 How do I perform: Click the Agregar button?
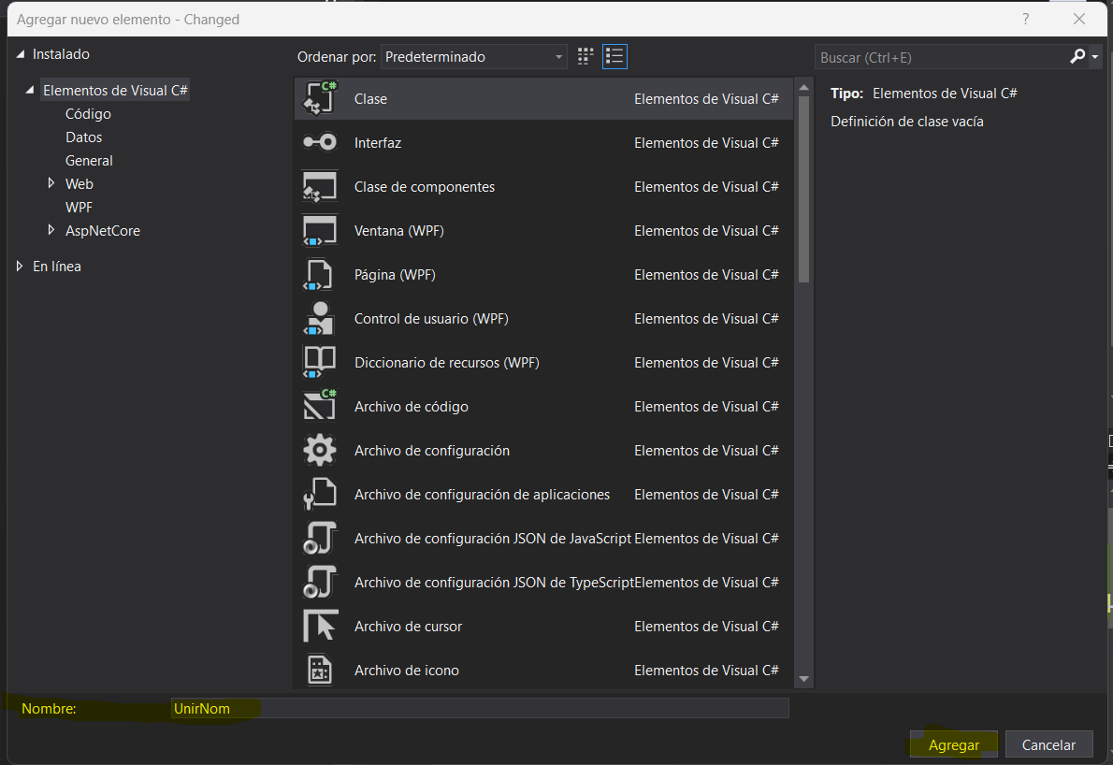pos(953,745)
